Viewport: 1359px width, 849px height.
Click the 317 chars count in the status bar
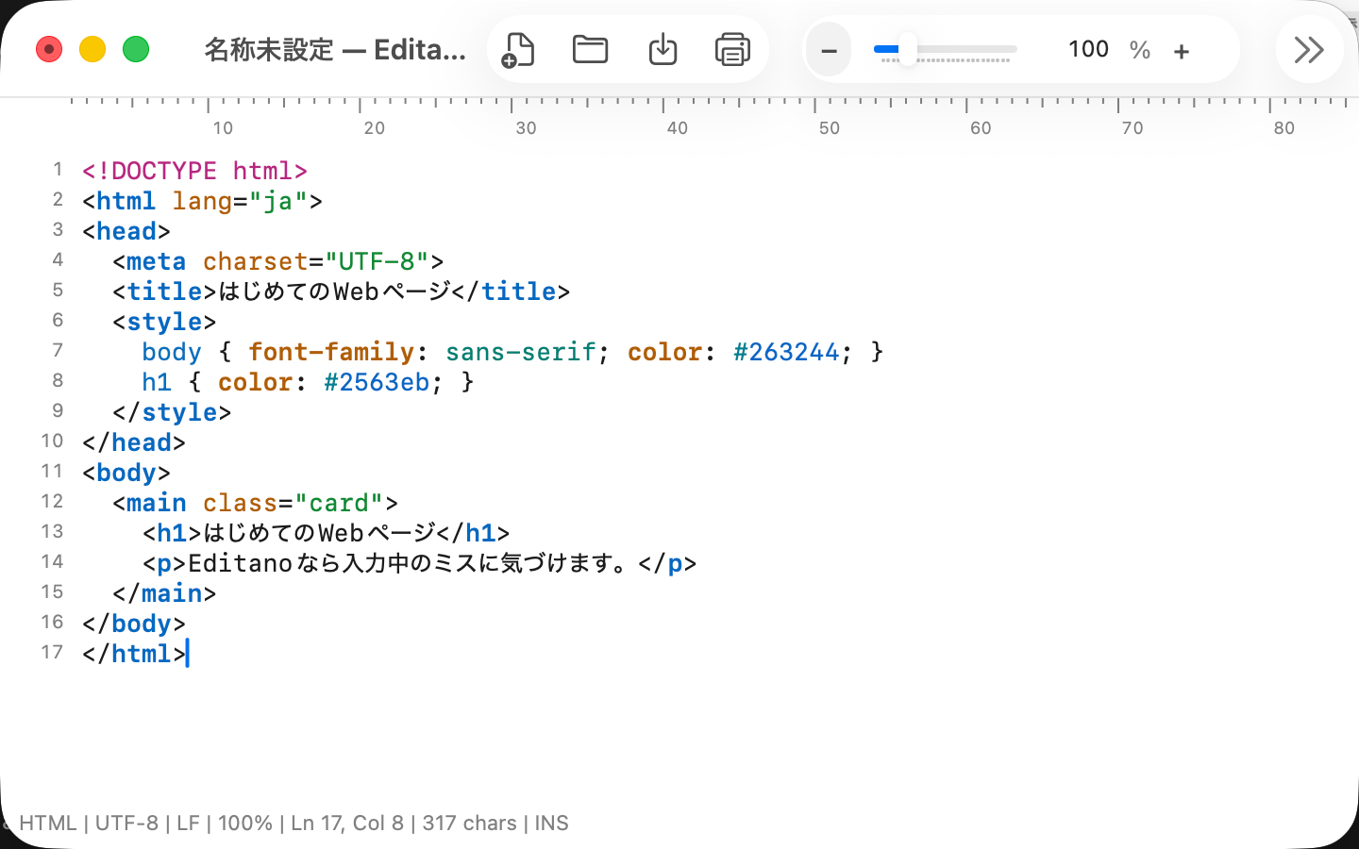(x=469, y=823)
